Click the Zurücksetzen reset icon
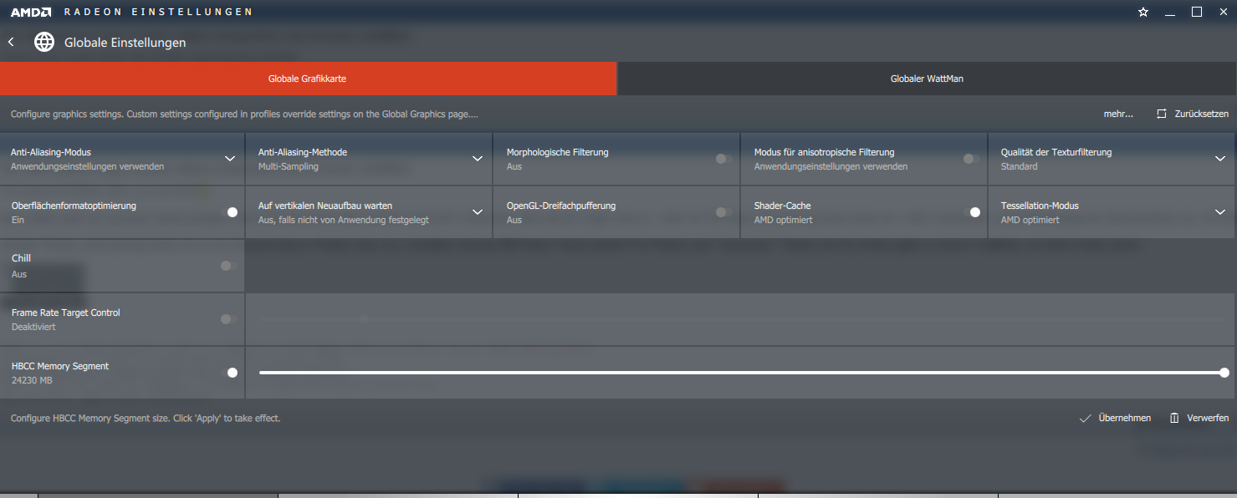The height and width of the screenshot is (498, 1237). pos(1161,114)
